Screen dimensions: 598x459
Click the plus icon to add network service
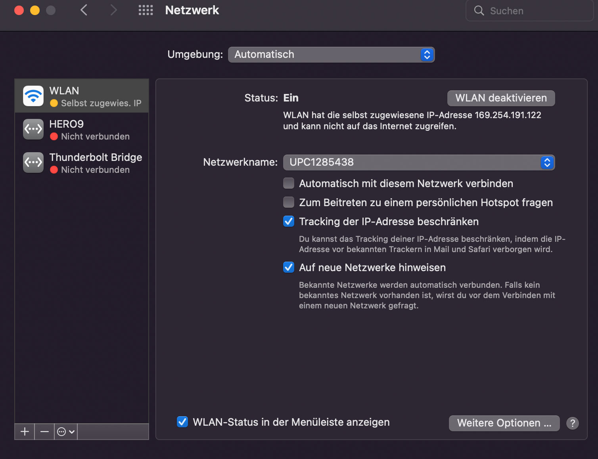[25, 432]
